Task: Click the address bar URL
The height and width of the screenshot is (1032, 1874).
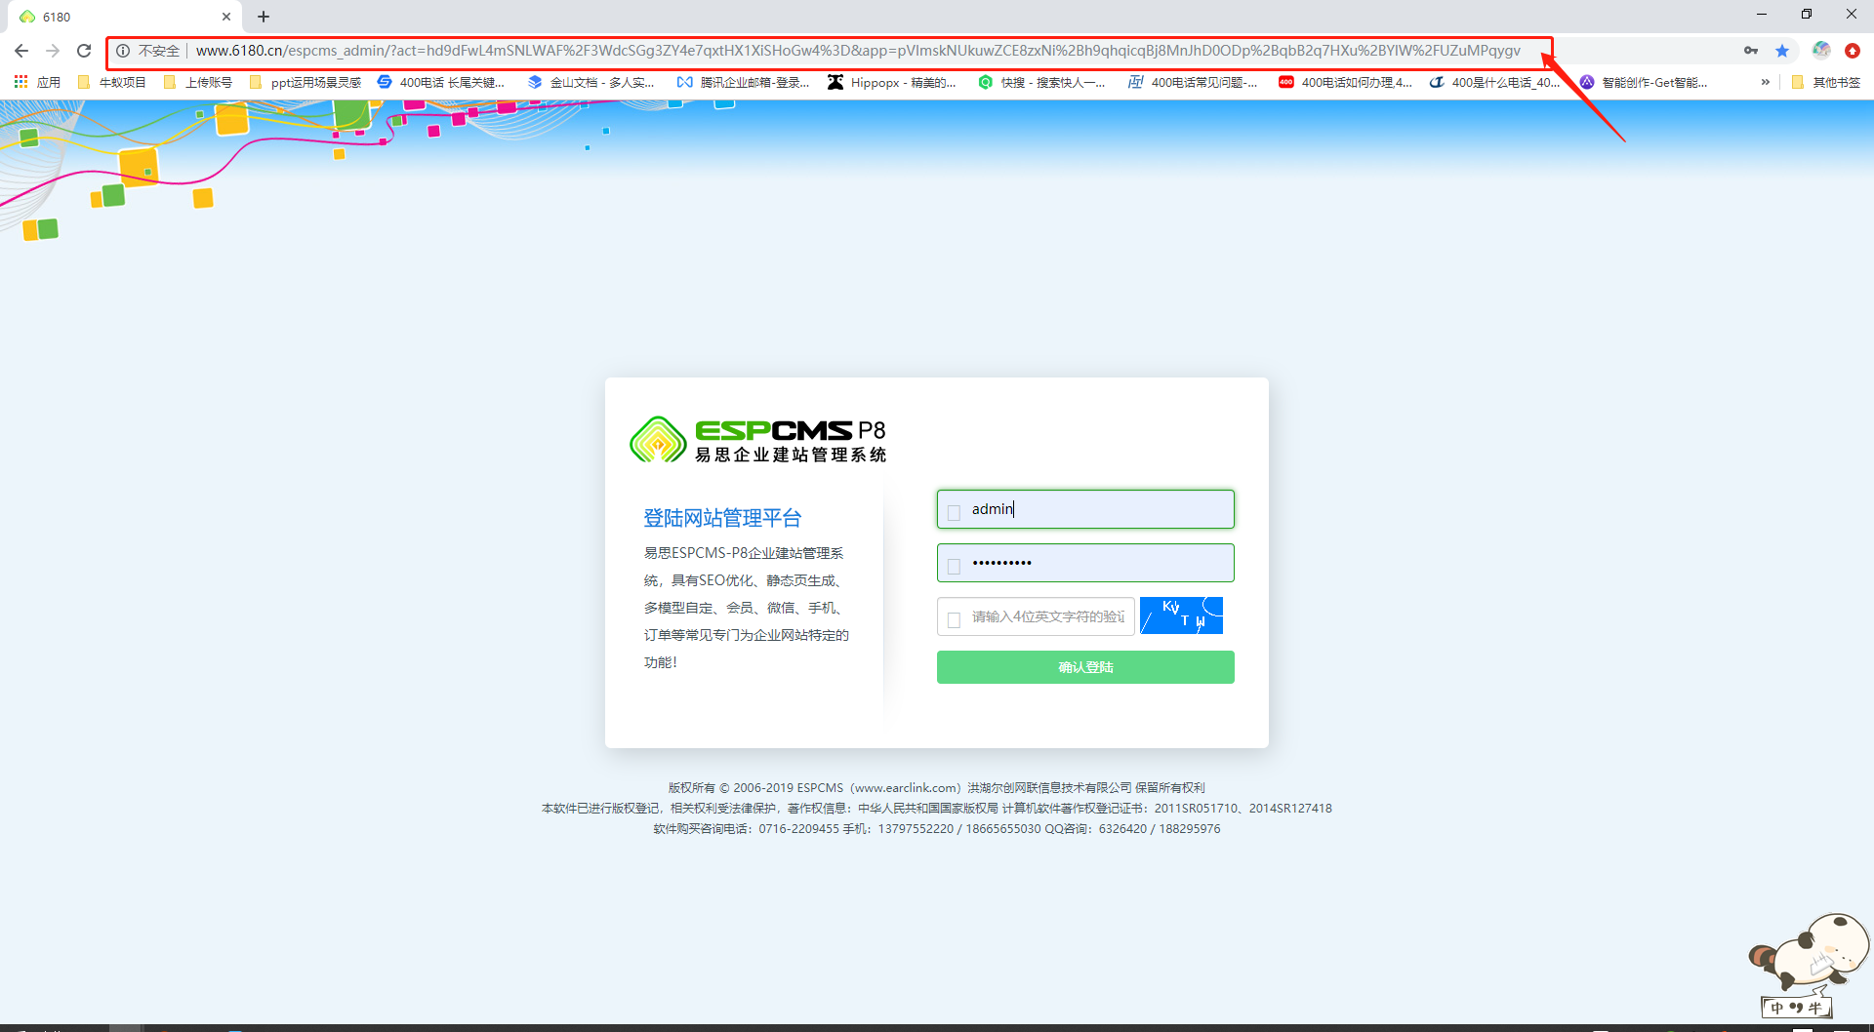Action: [858, 51]
